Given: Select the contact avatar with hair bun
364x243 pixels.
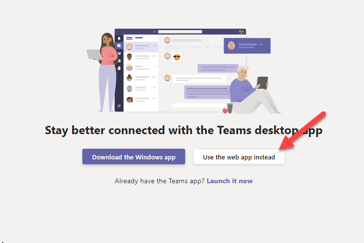Looking at the screenshot, I should point(129,78).
